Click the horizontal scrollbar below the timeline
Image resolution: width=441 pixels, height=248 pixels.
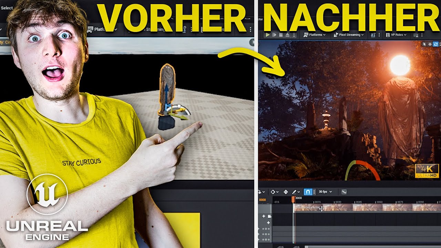tap(373, 247)
